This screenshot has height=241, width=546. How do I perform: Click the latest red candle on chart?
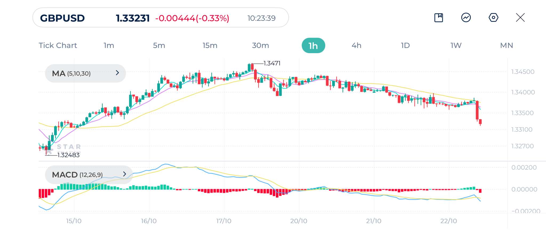[480, 122]
